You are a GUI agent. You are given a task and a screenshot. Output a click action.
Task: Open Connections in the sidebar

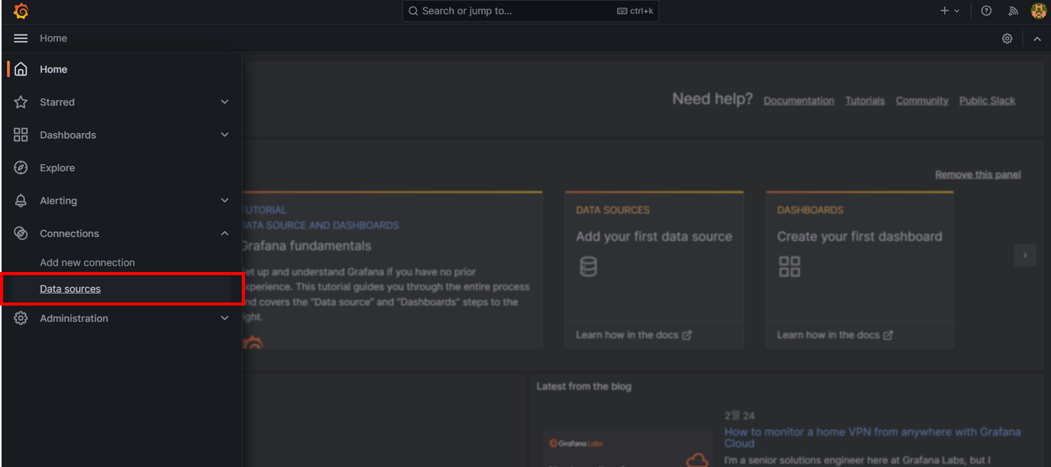pos(69,233)
